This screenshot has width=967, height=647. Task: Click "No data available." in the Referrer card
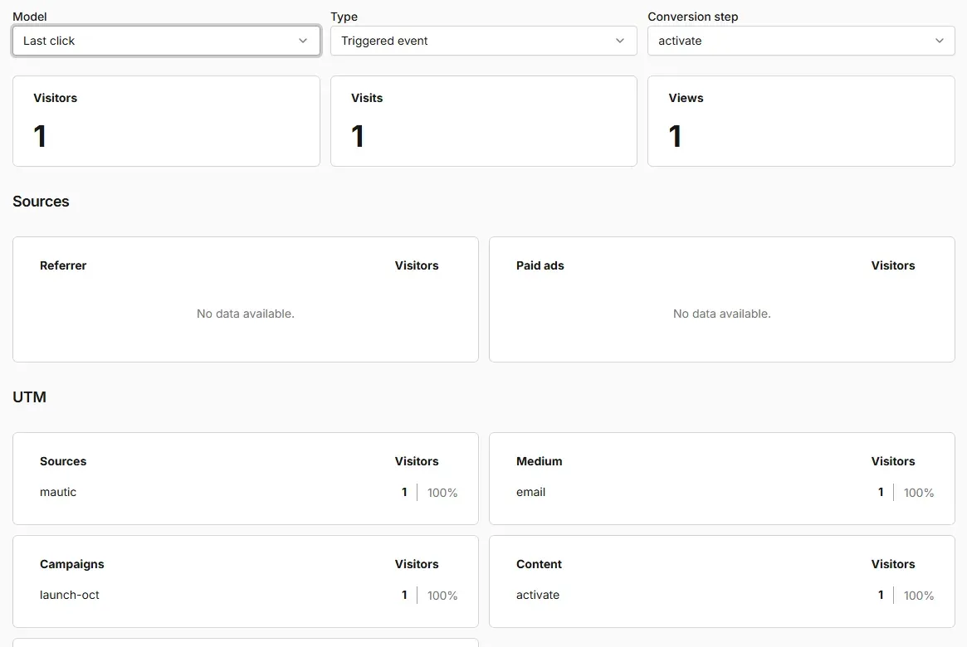[x=246, y=314]
